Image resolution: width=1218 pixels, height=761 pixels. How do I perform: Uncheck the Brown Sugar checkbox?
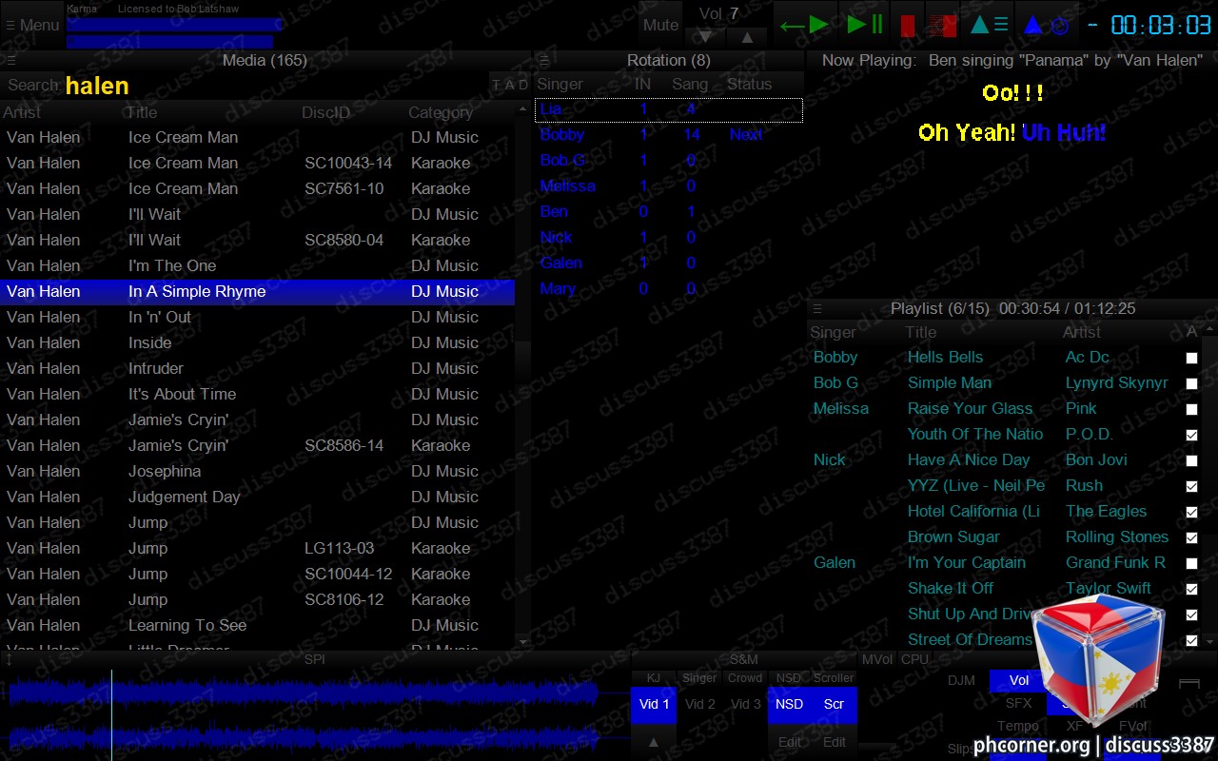coord(1191,537)
